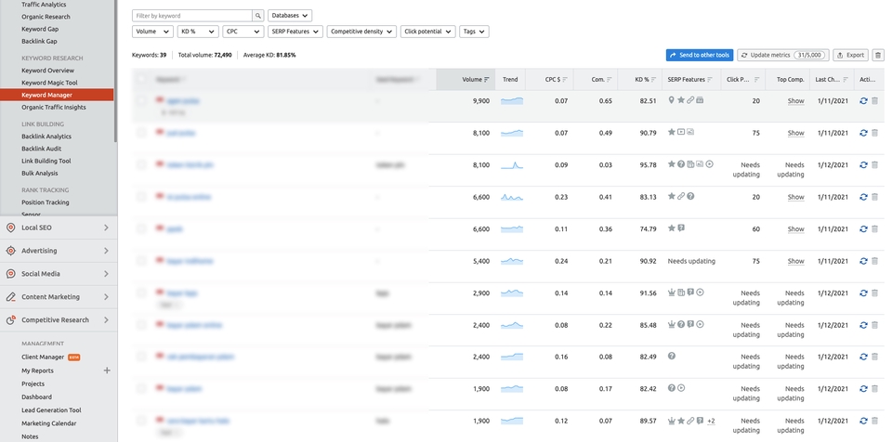
Task: Click the Social Media icon
Action: click(x=10, y=274)
